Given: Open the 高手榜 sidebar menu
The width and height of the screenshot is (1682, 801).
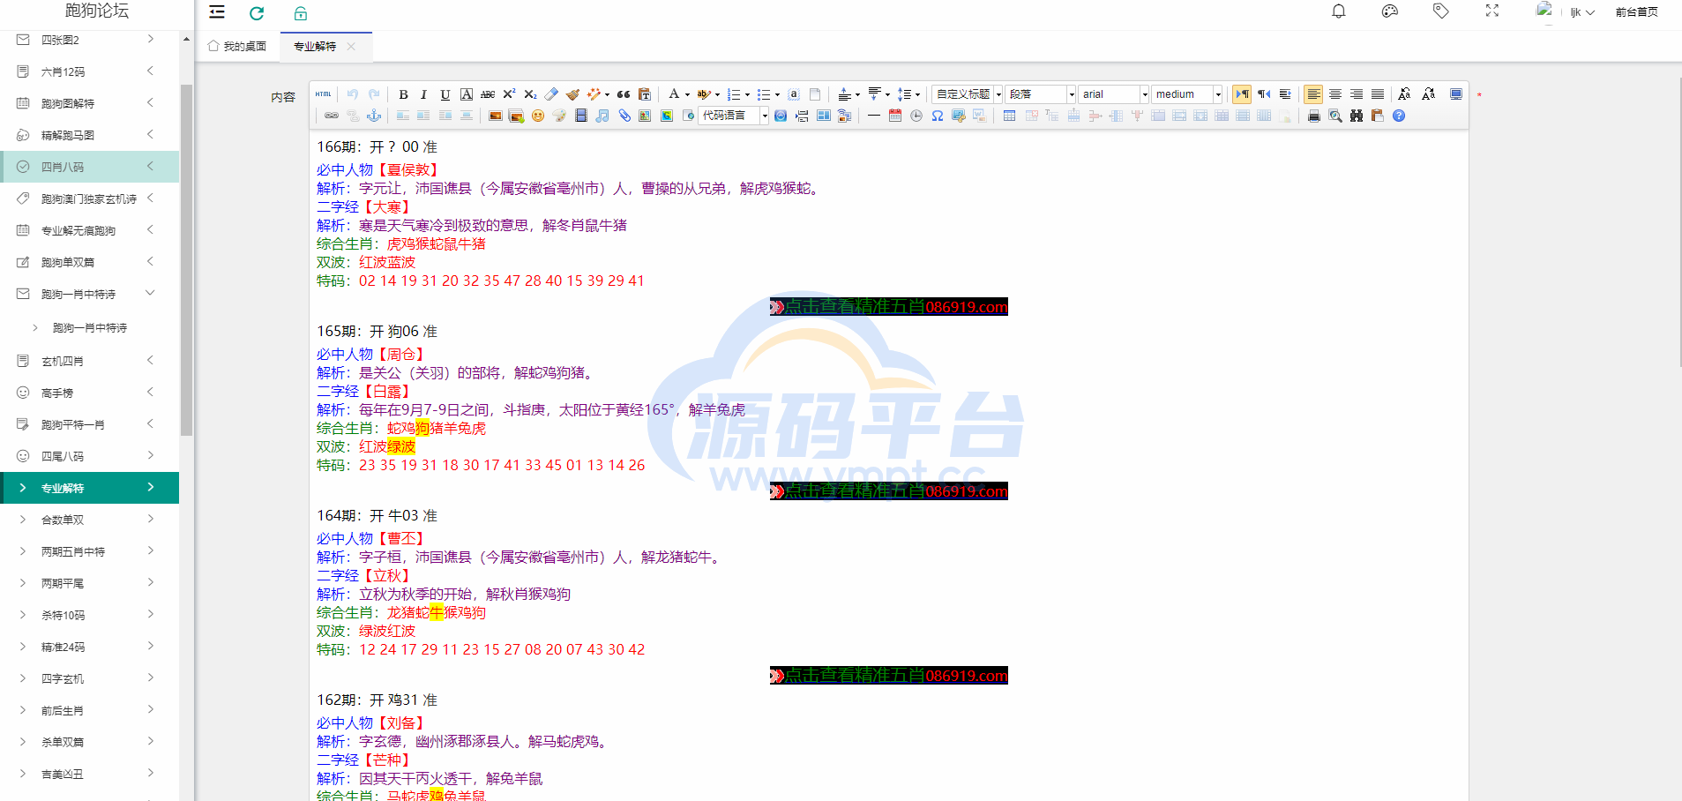Looking at the screenshot, I should (89, 393).
